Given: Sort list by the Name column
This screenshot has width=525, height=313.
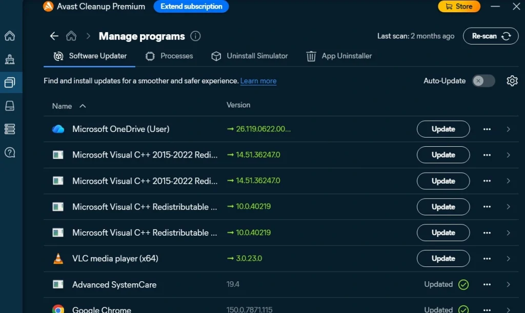Looking at the screenshot, I should coord(69,106).
